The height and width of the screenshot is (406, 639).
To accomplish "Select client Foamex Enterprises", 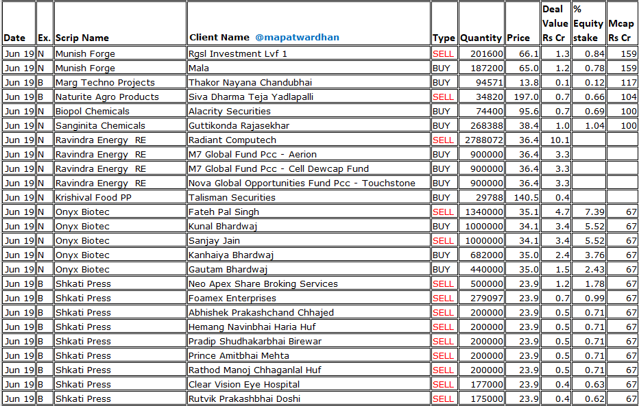I will pyautogui.click(x=232, y=299).
